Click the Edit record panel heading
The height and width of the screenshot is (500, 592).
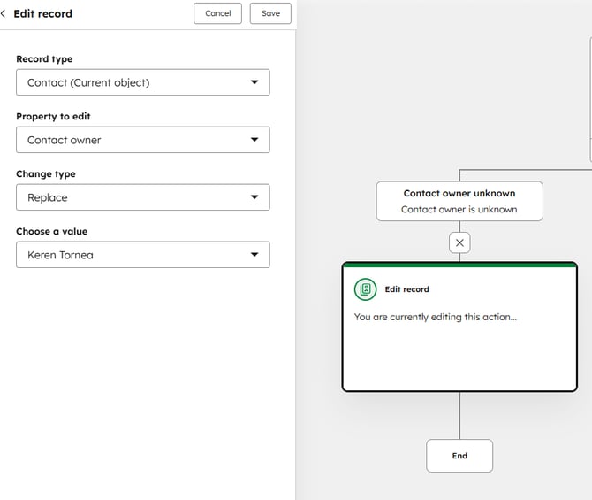43,14
